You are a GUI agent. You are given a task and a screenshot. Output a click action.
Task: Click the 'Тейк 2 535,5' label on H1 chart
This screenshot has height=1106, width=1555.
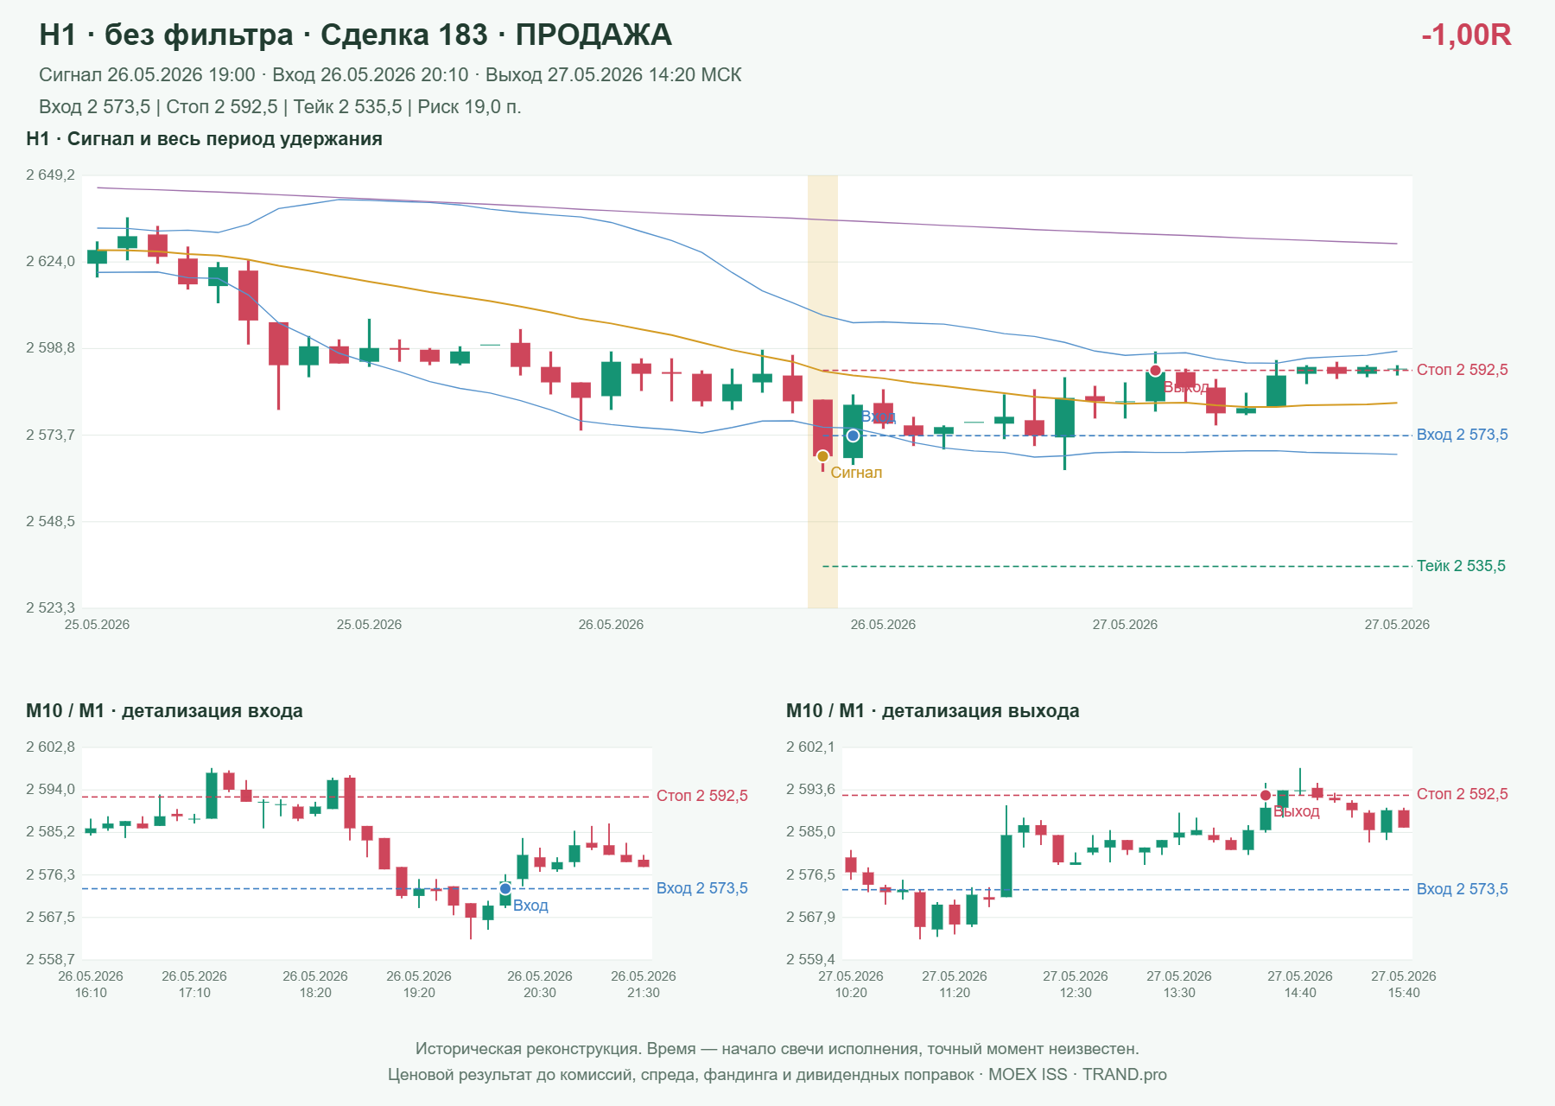pos(1461,566)
